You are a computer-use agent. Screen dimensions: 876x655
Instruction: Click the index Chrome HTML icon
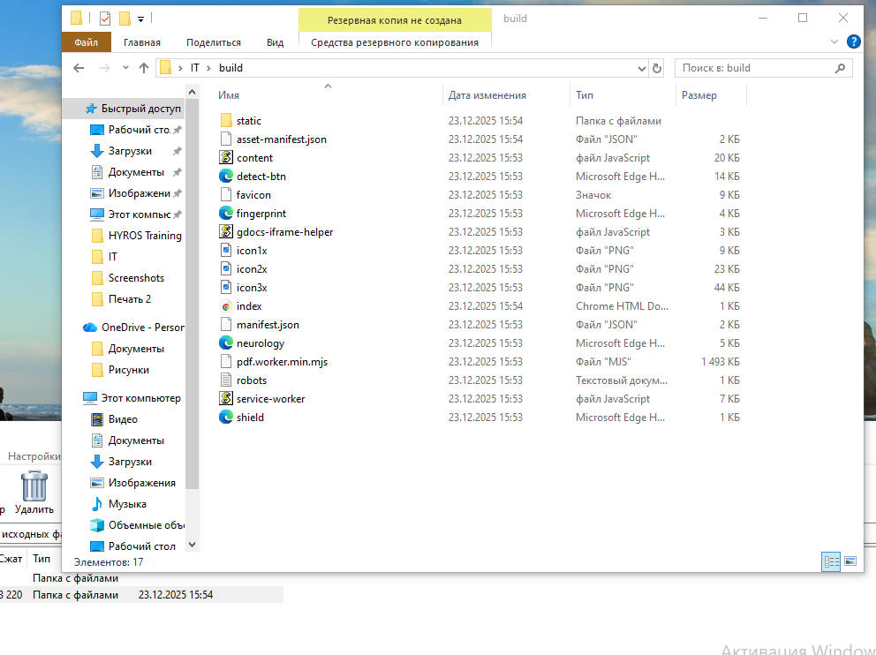[226, 306]
